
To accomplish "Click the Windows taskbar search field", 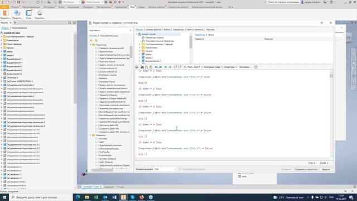I will pyautogui.click(x=41, y=197).
